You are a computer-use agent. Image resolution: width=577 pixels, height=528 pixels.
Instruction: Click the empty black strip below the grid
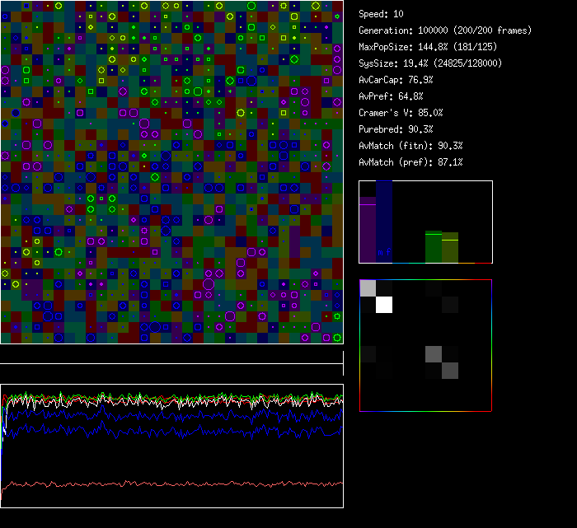coord(171,354)
